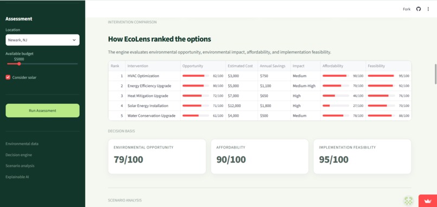Viewport: 437px width, 207px height.
Task: Open the Streamlit crown badge
Action: coord(428,201)
